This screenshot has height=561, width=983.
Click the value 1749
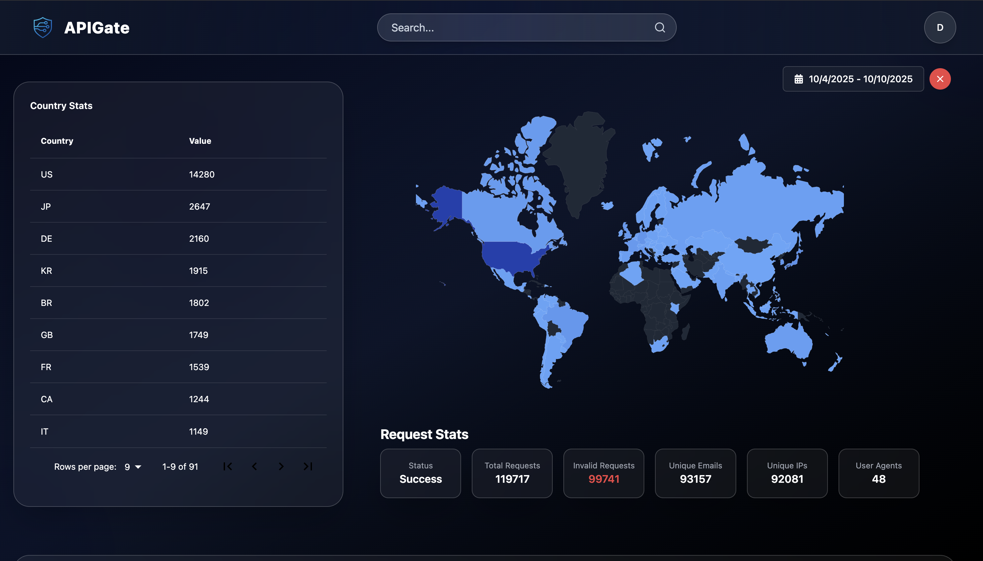[199, 335]
